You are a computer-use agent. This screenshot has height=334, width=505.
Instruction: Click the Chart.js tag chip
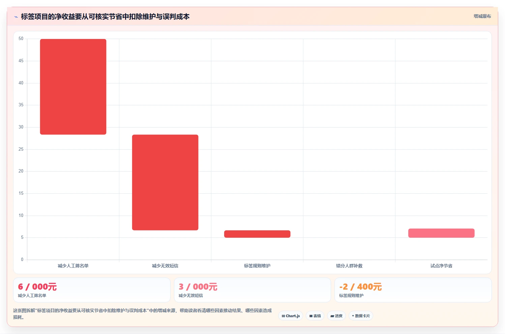click(291, 316)
